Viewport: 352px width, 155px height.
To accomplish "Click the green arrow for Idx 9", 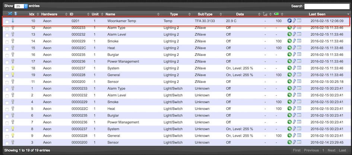I will [x=289, y=135].
